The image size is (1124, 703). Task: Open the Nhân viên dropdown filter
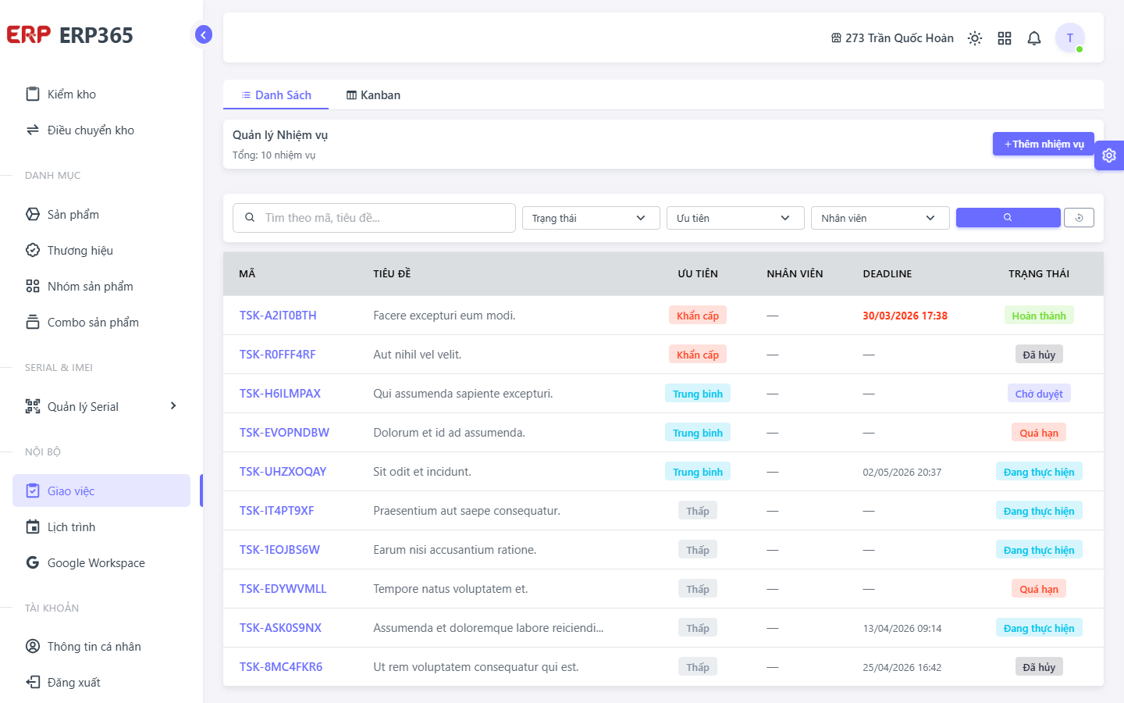[x=880, y=218]
